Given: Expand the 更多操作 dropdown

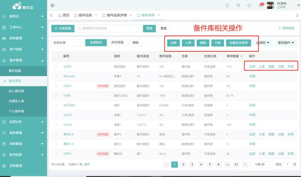Looking at the screenshot, I should coord(286,43).
